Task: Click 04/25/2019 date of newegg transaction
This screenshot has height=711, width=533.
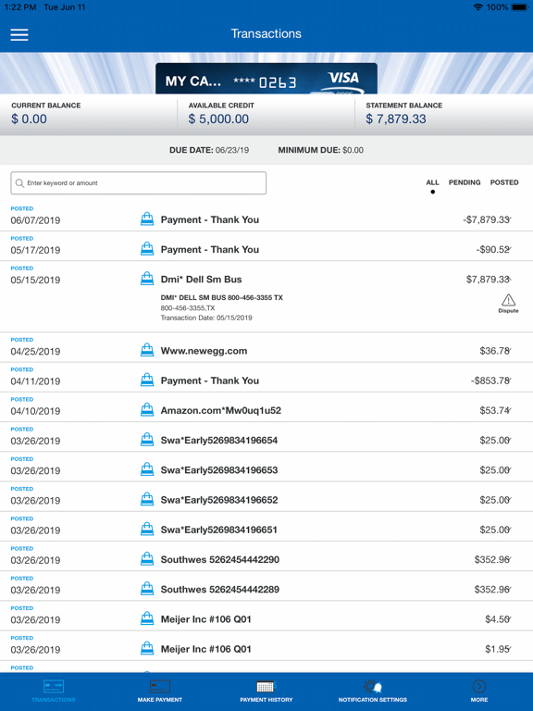Action: click(x=35, y=352)
